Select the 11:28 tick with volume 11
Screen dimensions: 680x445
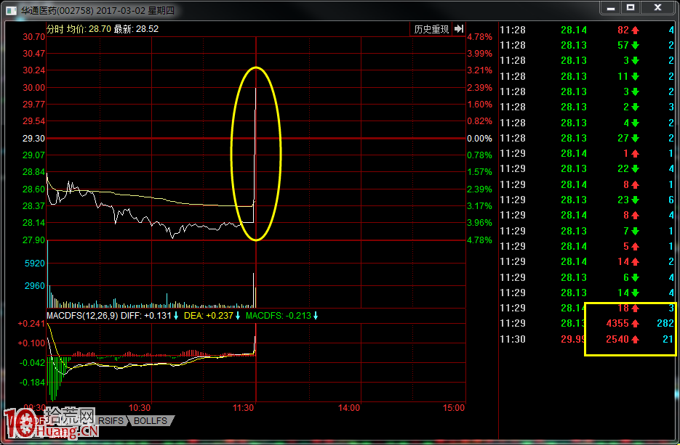tap(587, 76)
